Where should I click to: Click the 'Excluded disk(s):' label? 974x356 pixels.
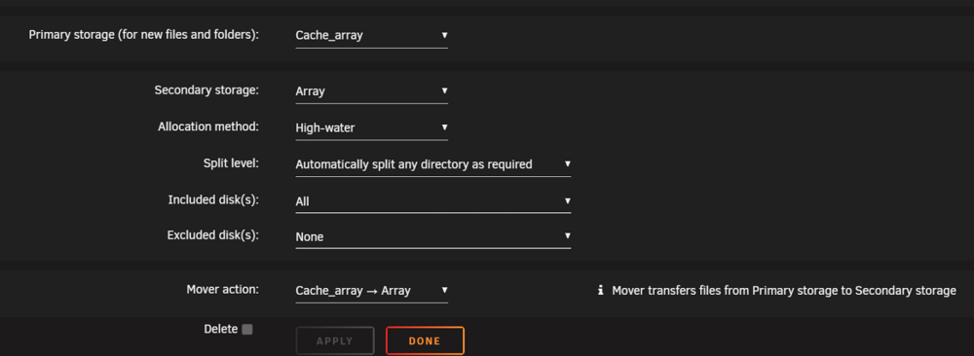[212, 235]
